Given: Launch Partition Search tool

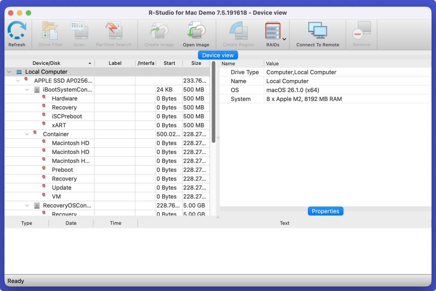Looking at the screenshot, I should 113,31.
